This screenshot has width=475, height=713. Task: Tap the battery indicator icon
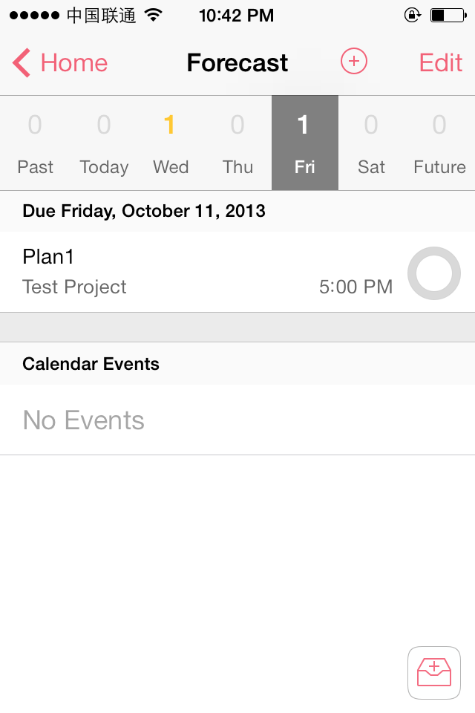click(x=448, y=16)
